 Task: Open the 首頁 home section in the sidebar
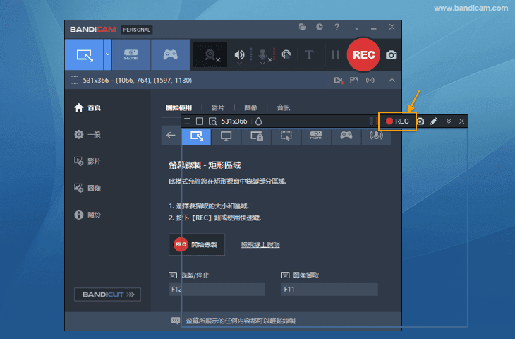(x=87, y=107)
